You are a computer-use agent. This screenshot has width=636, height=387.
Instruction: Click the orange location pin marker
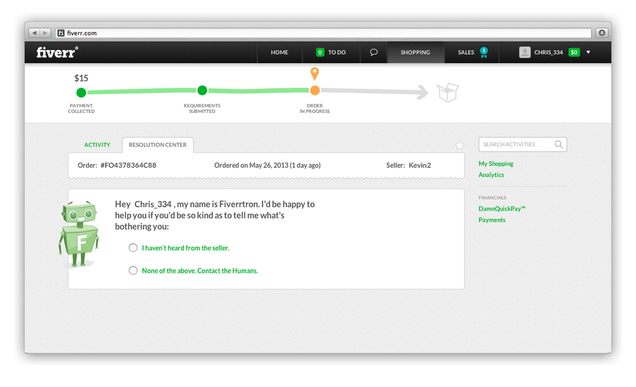point(314,74)
